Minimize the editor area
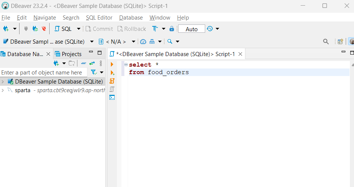 [x=343, y=52]
